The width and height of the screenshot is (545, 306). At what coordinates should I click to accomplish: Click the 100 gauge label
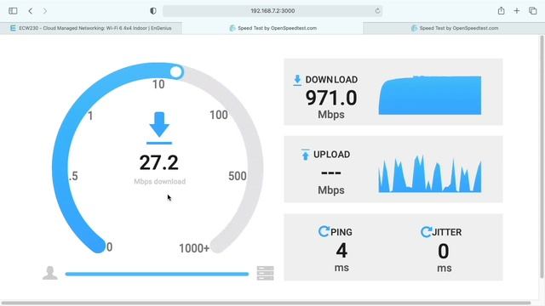click(x=219, y=115)
